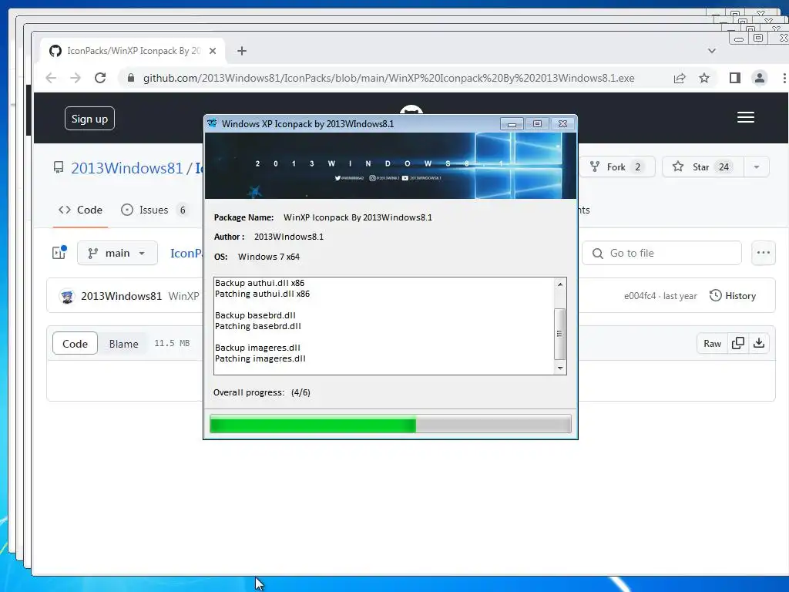Switch to Code tab

80,210
